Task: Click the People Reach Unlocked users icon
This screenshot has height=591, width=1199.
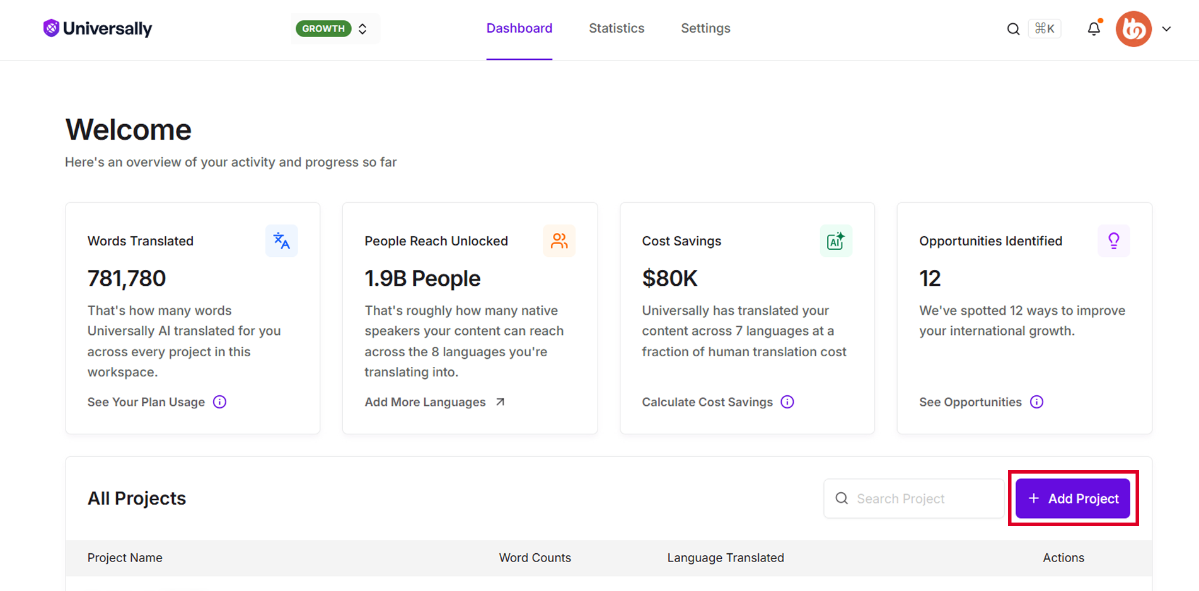Action: (559, 240)
